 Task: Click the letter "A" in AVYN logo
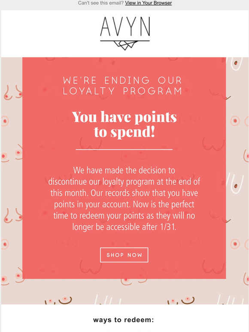106,27
